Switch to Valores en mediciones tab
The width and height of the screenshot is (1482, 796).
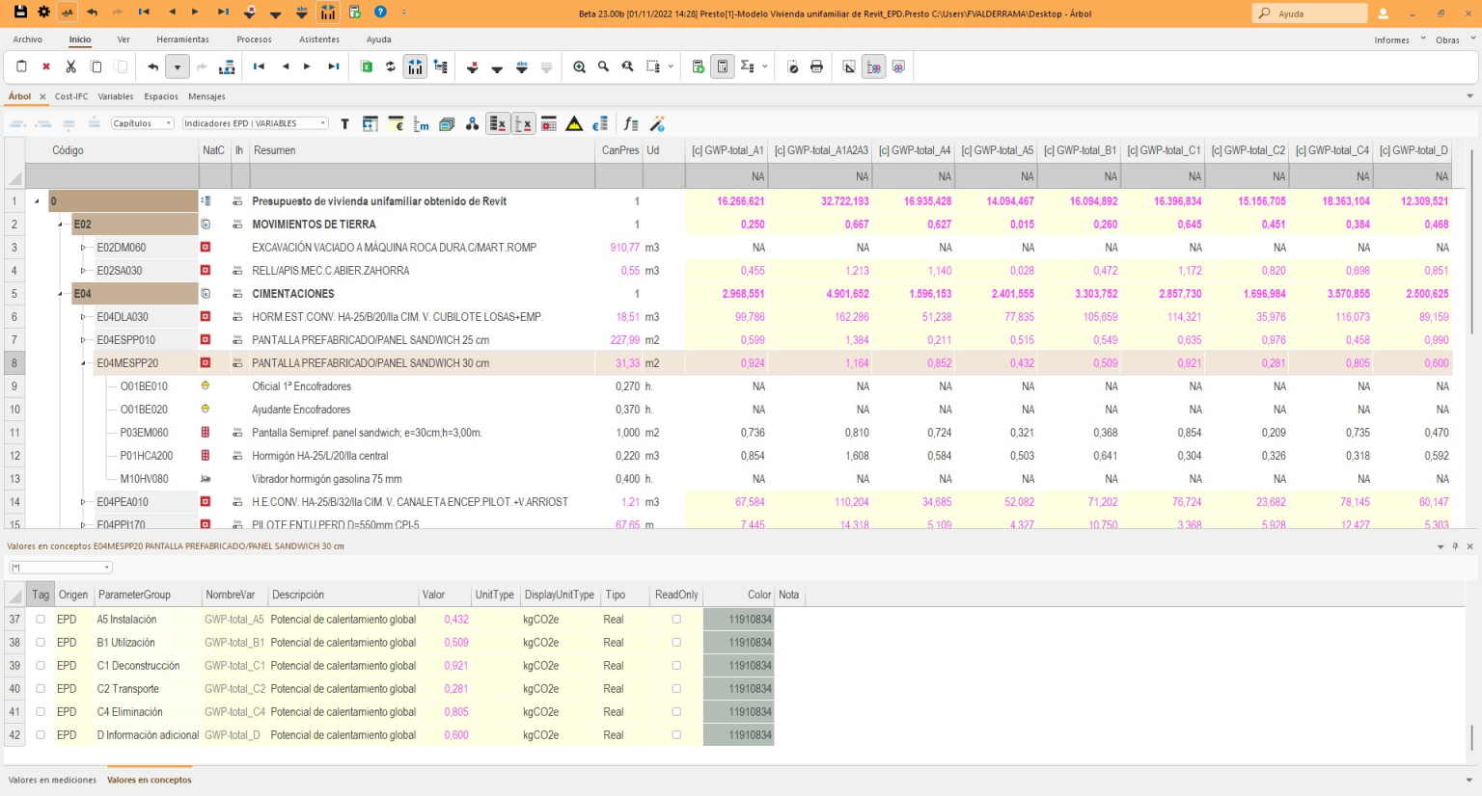click(52, 780)
